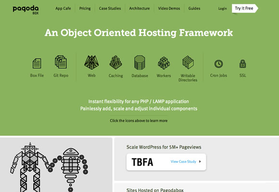
Task: Click the Scale WordPress for 5M+ Pageviews heading
Action: tap(164, 147)
